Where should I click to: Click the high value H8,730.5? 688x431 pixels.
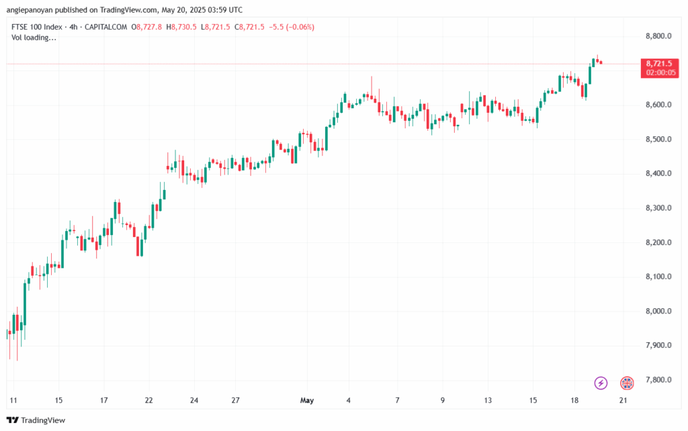pyautogui.click(x=181, y=27)
